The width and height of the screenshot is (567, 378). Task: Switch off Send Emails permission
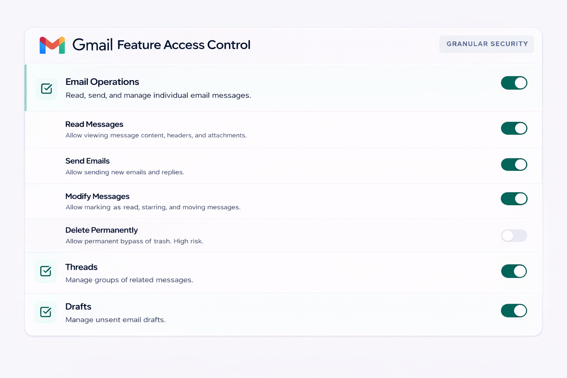tap(514, 165)
